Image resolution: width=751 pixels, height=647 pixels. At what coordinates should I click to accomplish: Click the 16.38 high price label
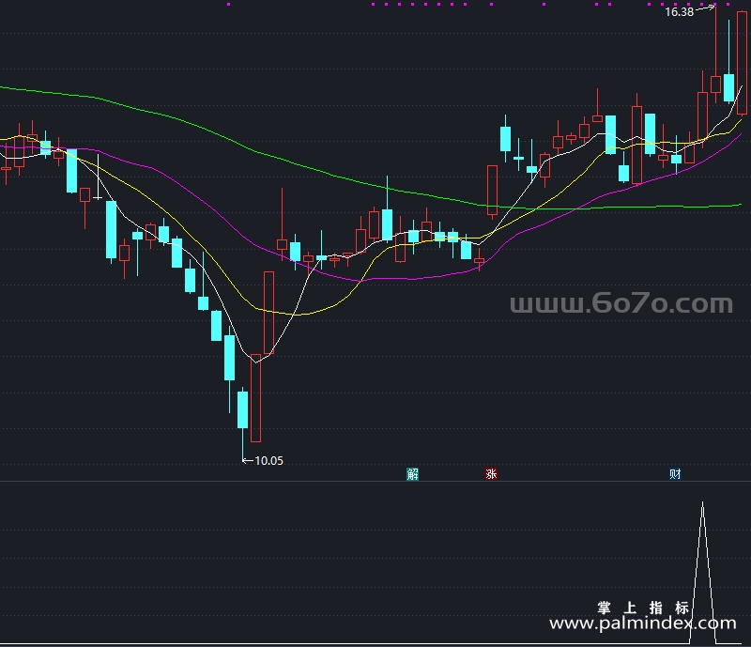pos(679,12)
